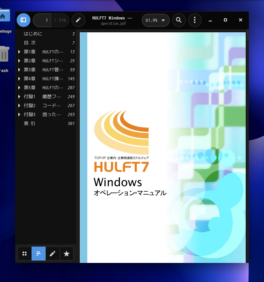Select 第2章 HULFTシ… outline row

[46, 61]
